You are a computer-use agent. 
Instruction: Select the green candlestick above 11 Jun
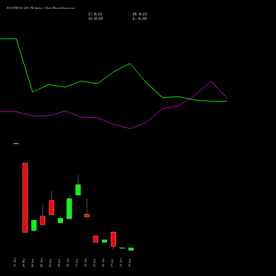[x=78, y=190]
